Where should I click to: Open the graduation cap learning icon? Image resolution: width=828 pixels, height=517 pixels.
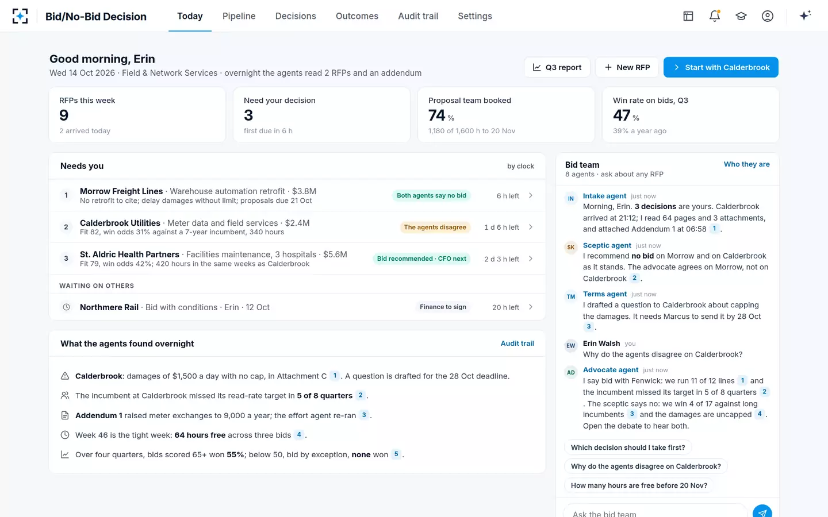click(741, 16)
